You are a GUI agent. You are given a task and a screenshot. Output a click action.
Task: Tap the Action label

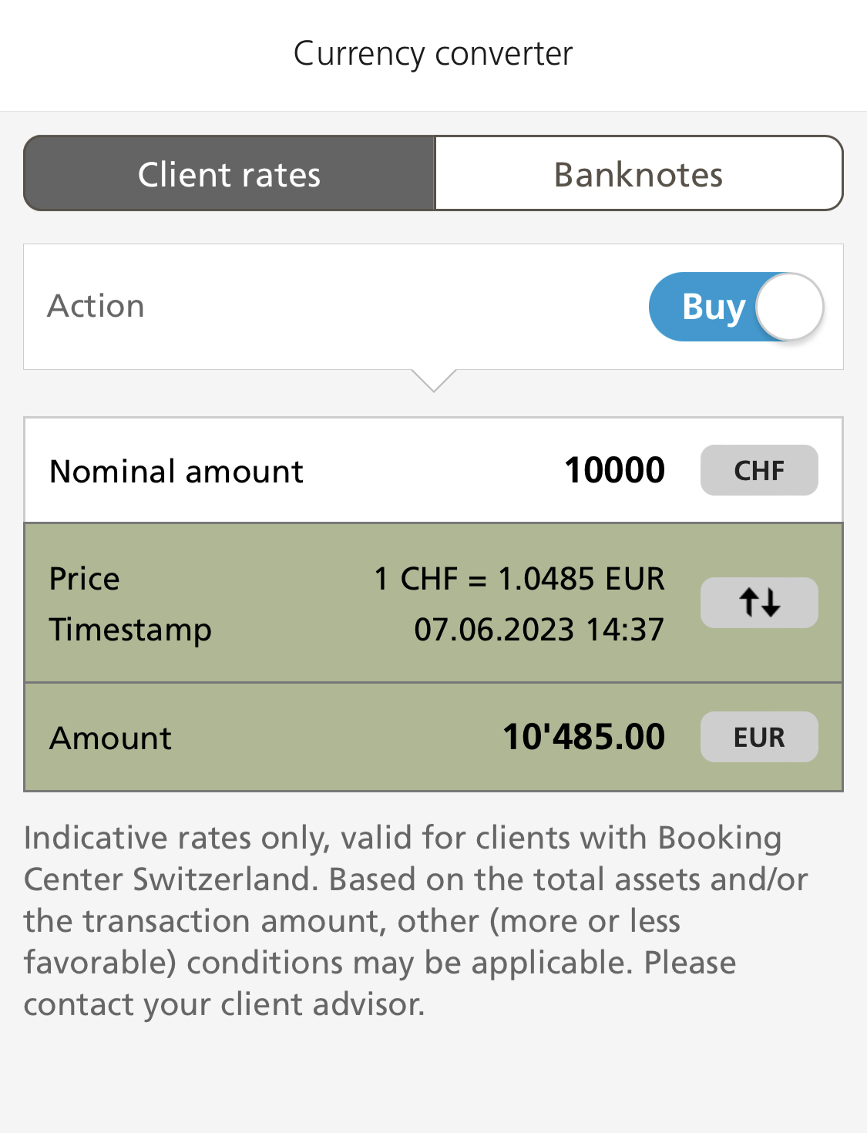[96, 307]
